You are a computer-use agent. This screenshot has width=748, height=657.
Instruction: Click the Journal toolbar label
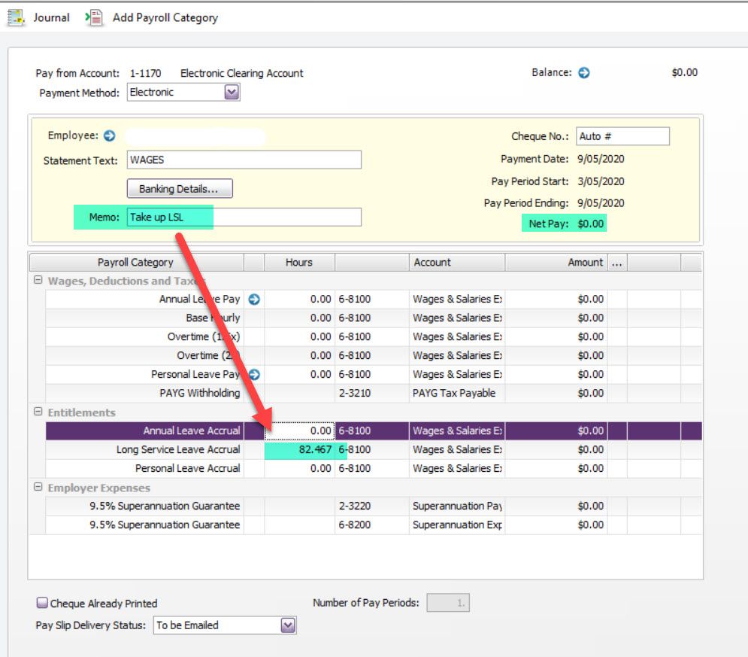click(x=51, y=17)
